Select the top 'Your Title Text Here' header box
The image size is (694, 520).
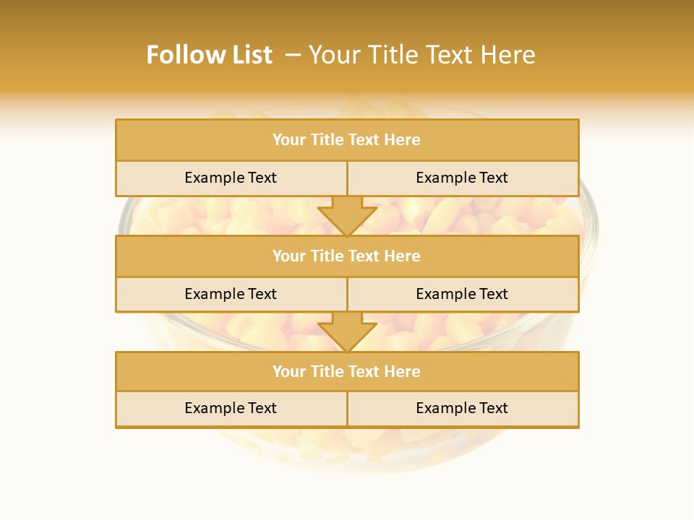[x=347, y=140]
